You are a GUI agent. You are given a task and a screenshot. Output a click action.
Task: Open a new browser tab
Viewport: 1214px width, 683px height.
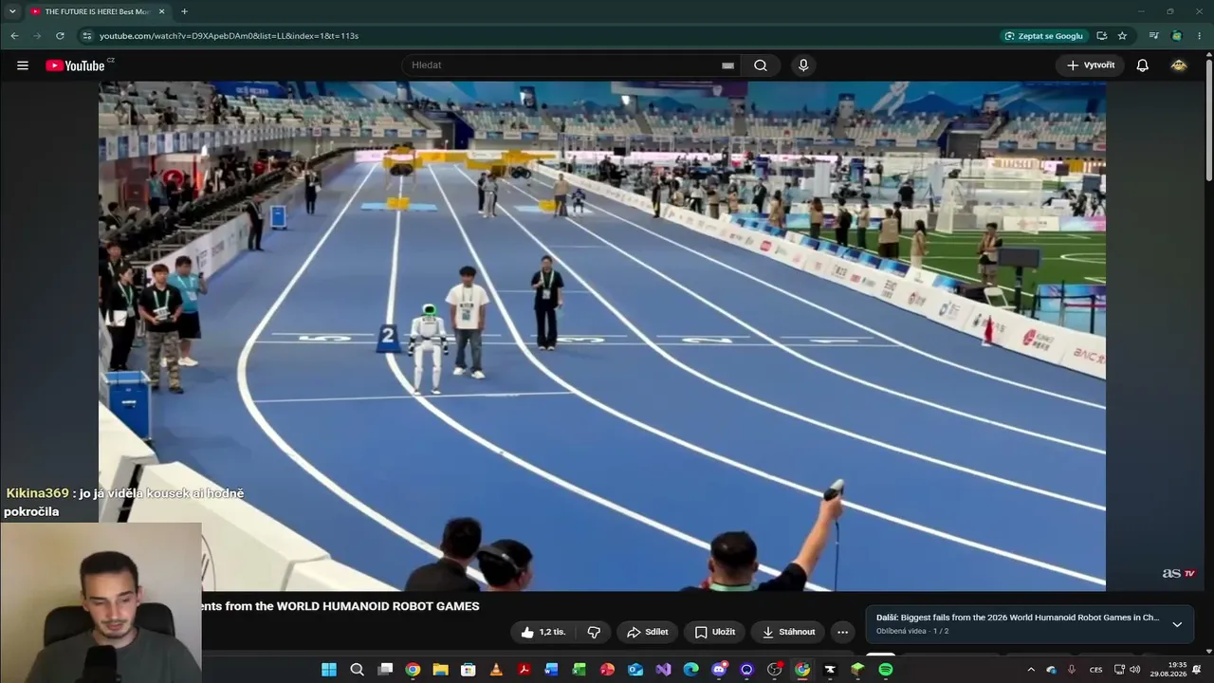coord(184,11)
